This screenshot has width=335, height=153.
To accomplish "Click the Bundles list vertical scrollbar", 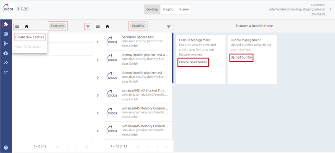I will coord(173,58).
